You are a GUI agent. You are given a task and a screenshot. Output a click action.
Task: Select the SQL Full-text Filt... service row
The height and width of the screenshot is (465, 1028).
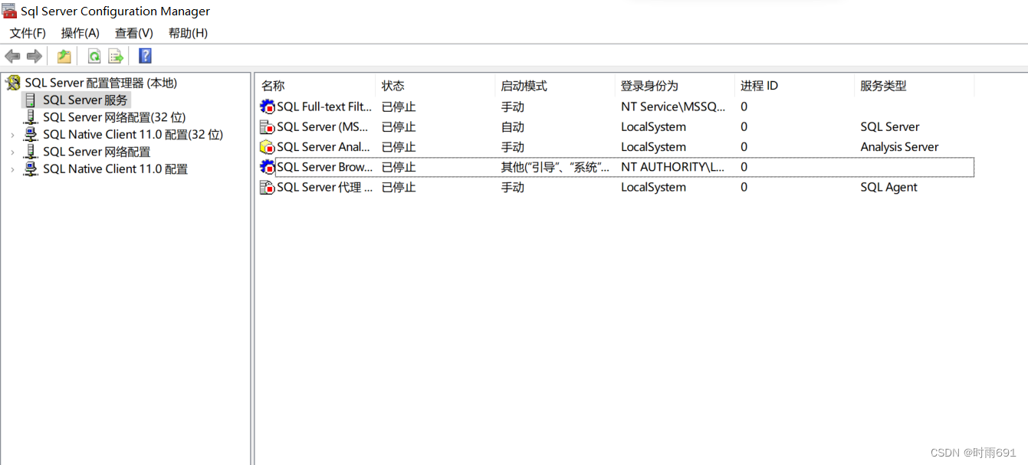point(616,106)
